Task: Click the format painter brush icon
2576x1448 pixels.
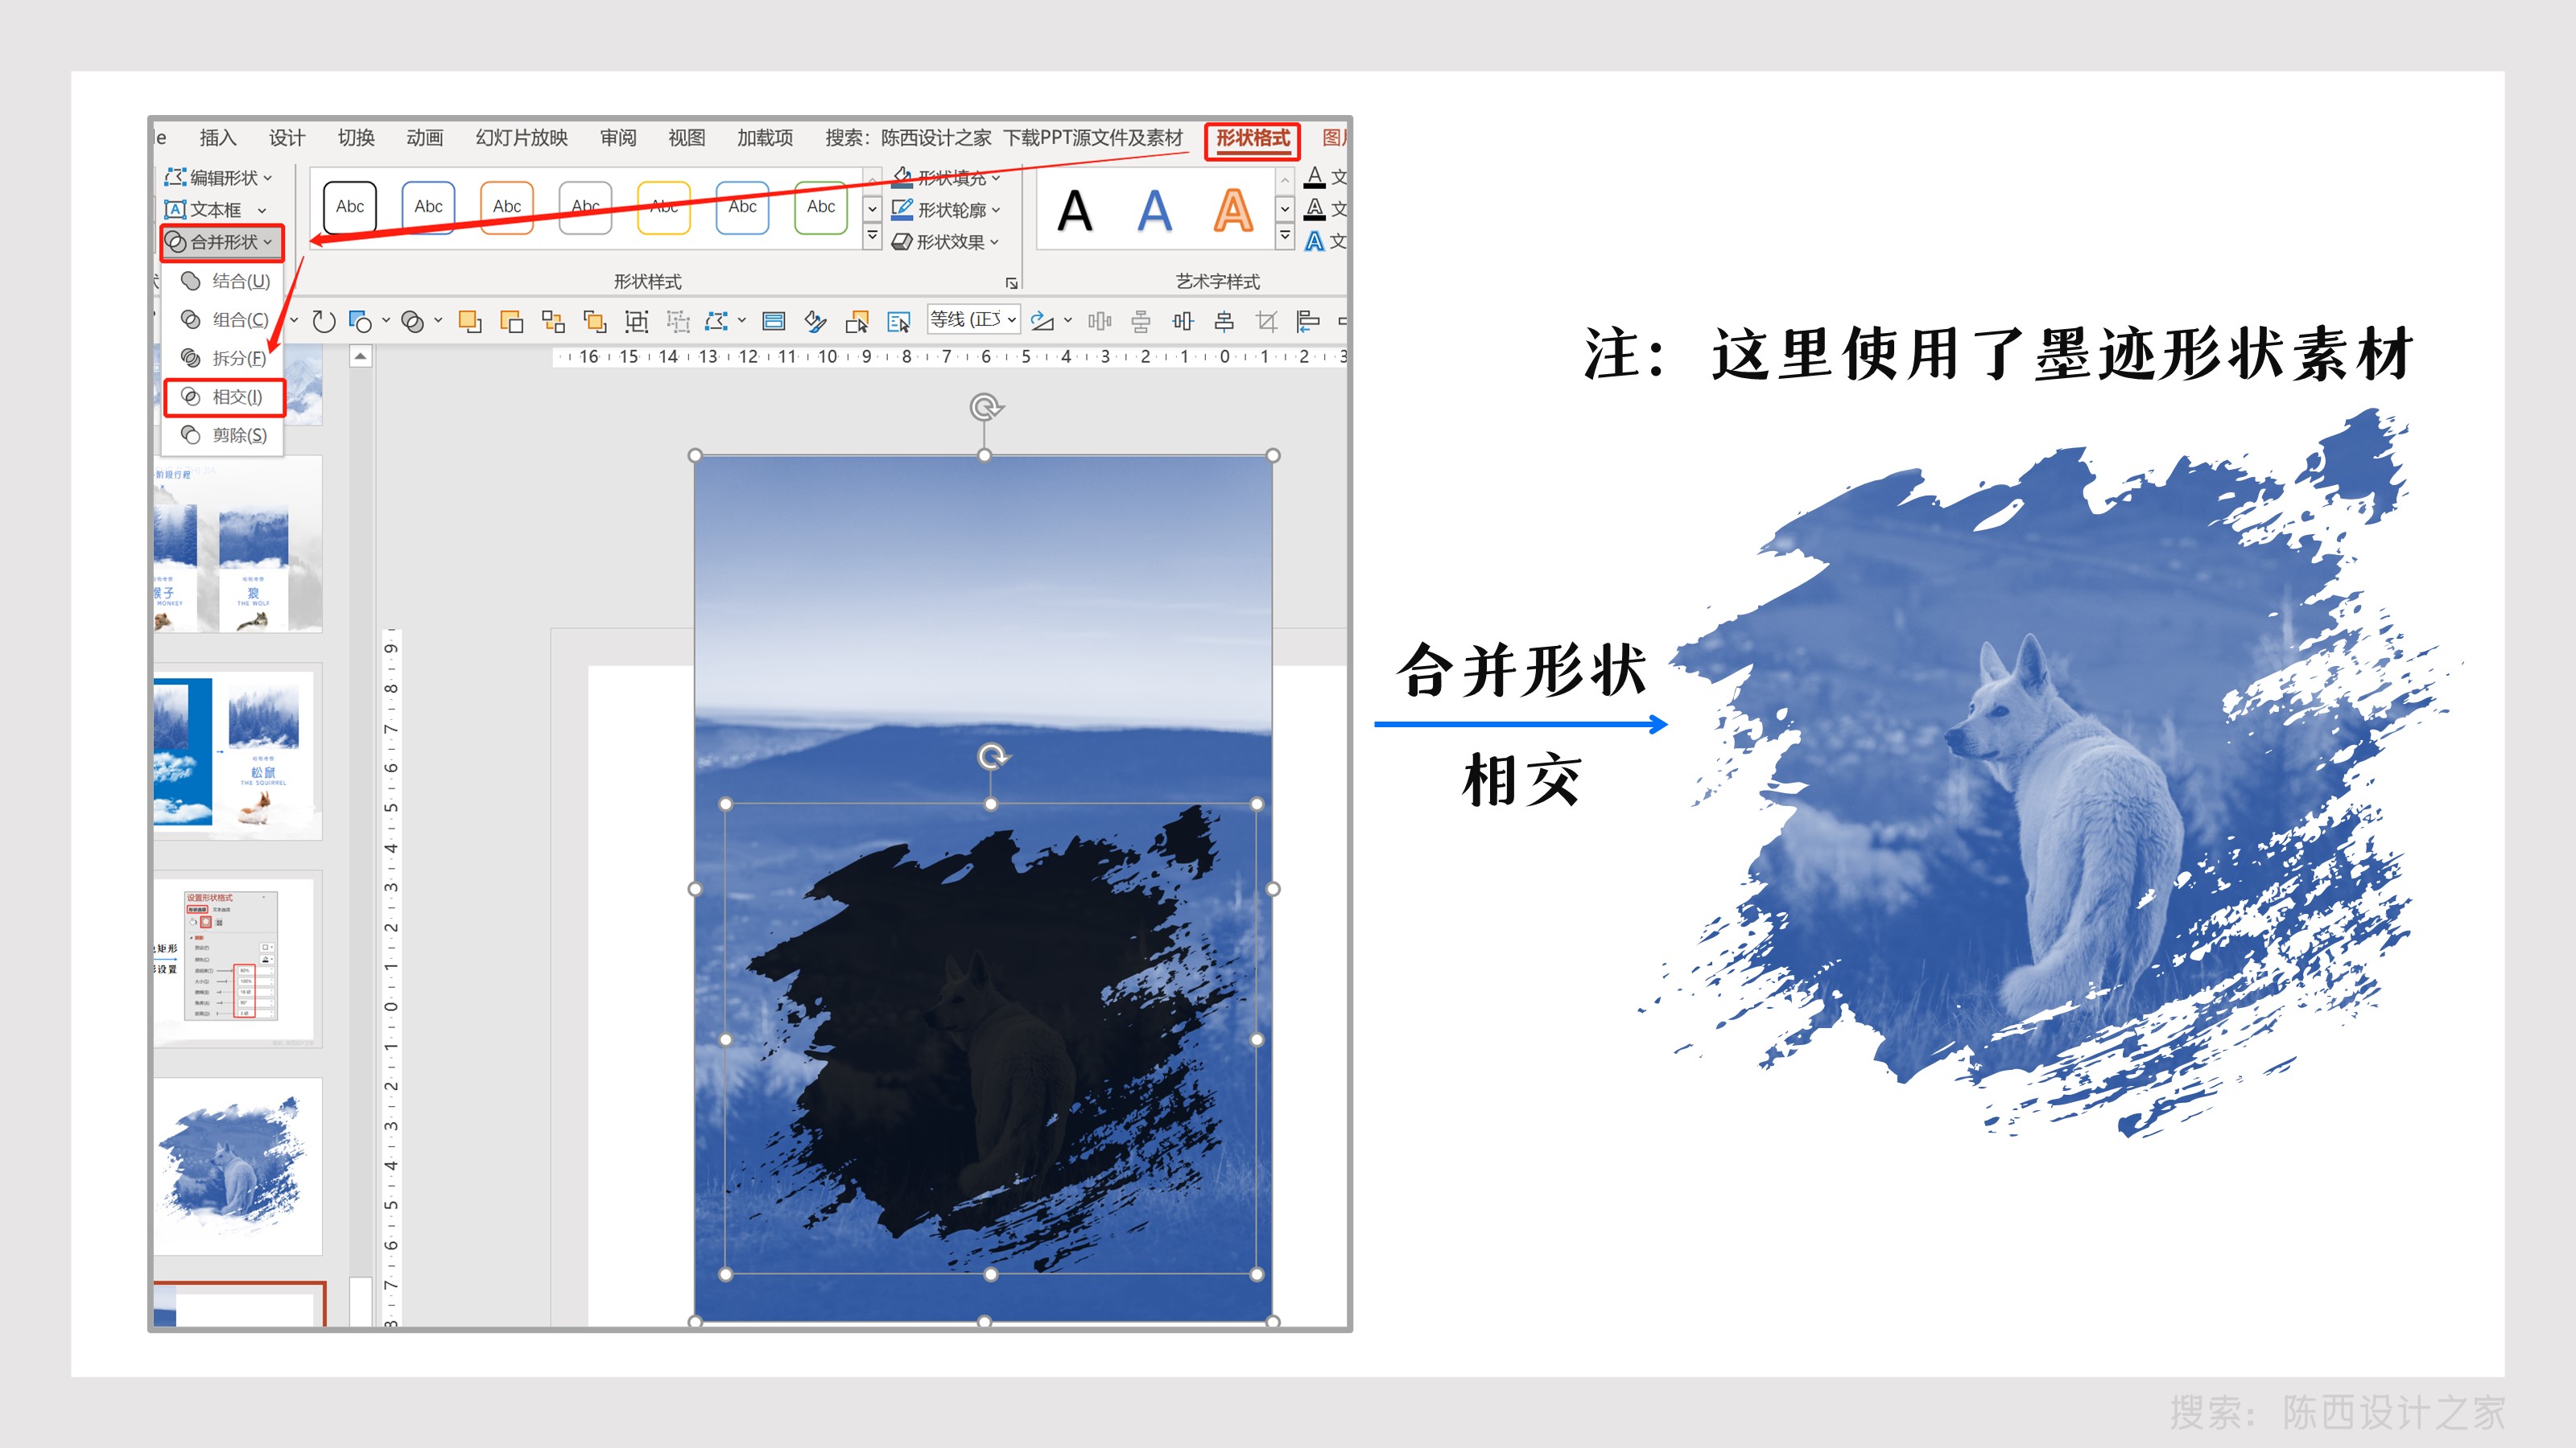Action: [815, 322]
